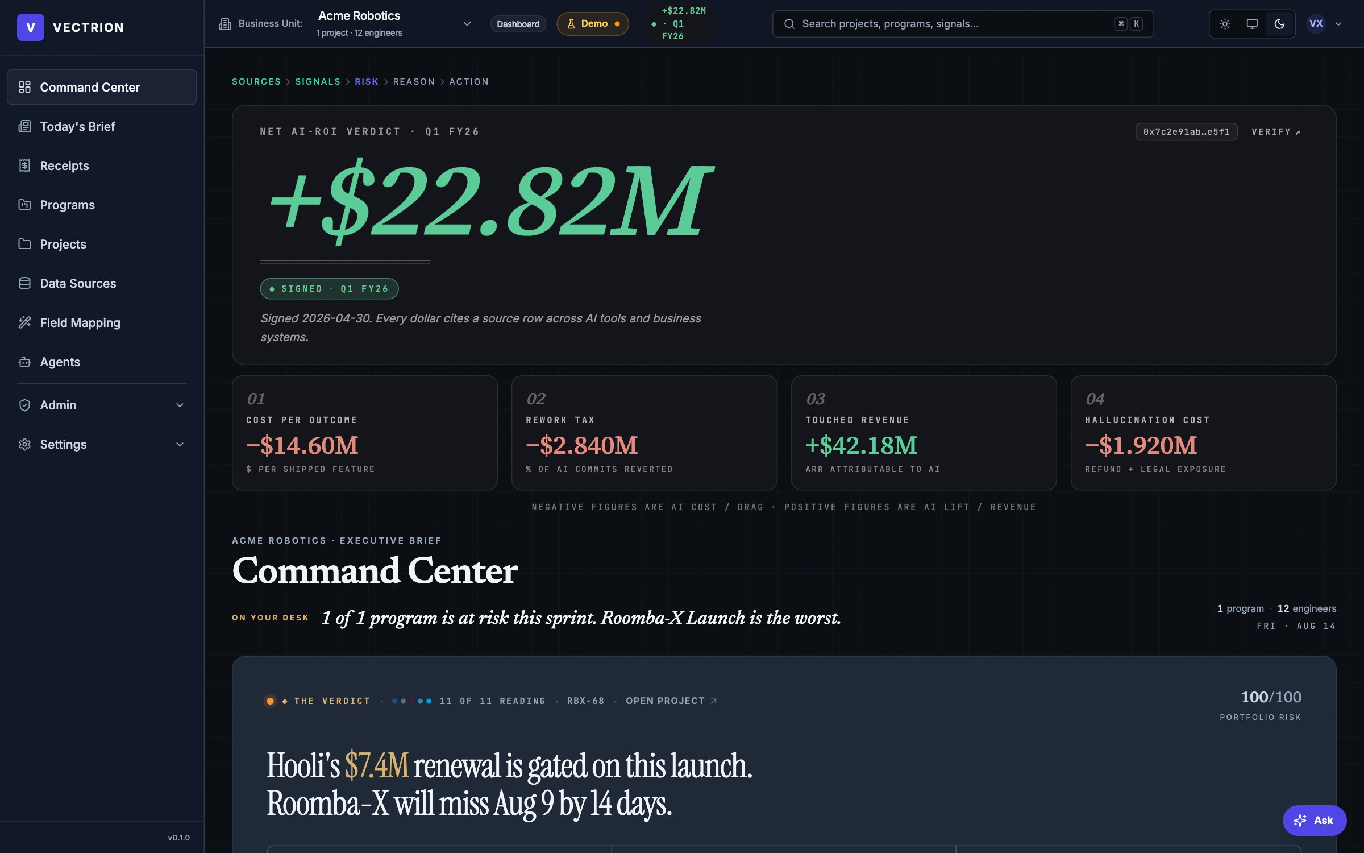
Task: Toggle Demo mode pill
Action: coord(593,24)
